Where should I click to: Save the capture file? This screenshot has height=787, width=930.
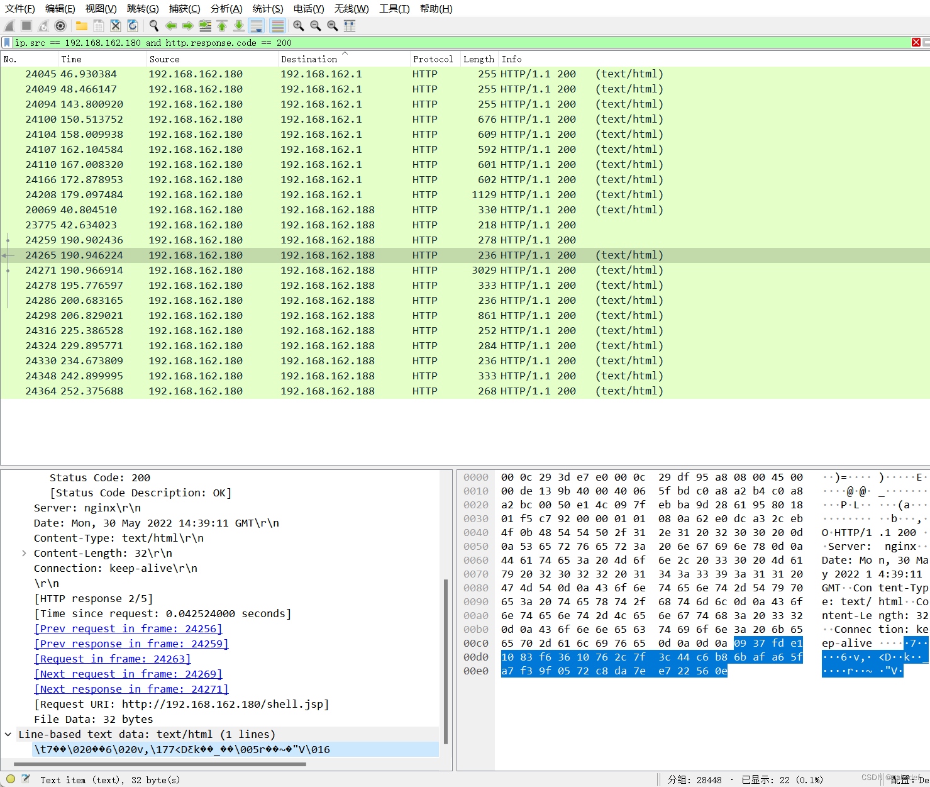[99, 26]
